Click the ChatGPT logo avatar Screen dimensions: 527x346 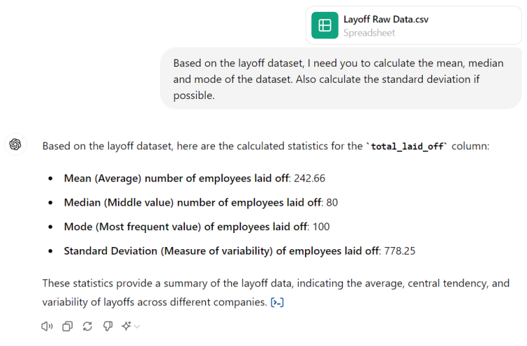pos(15,145)
